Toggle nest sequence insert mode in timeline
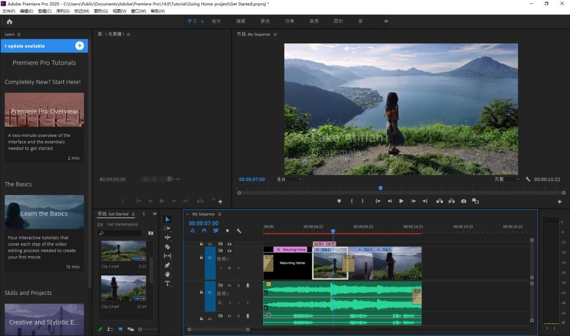The height and width of the screenshot is (336, 570). coord(193,231)
